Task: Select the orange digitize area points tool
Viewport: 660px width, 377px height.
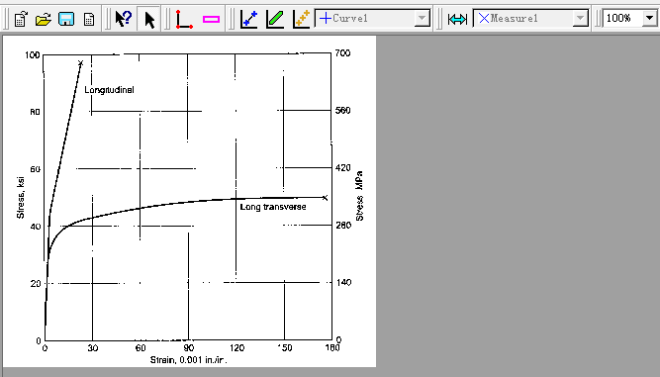Action: 302,19
